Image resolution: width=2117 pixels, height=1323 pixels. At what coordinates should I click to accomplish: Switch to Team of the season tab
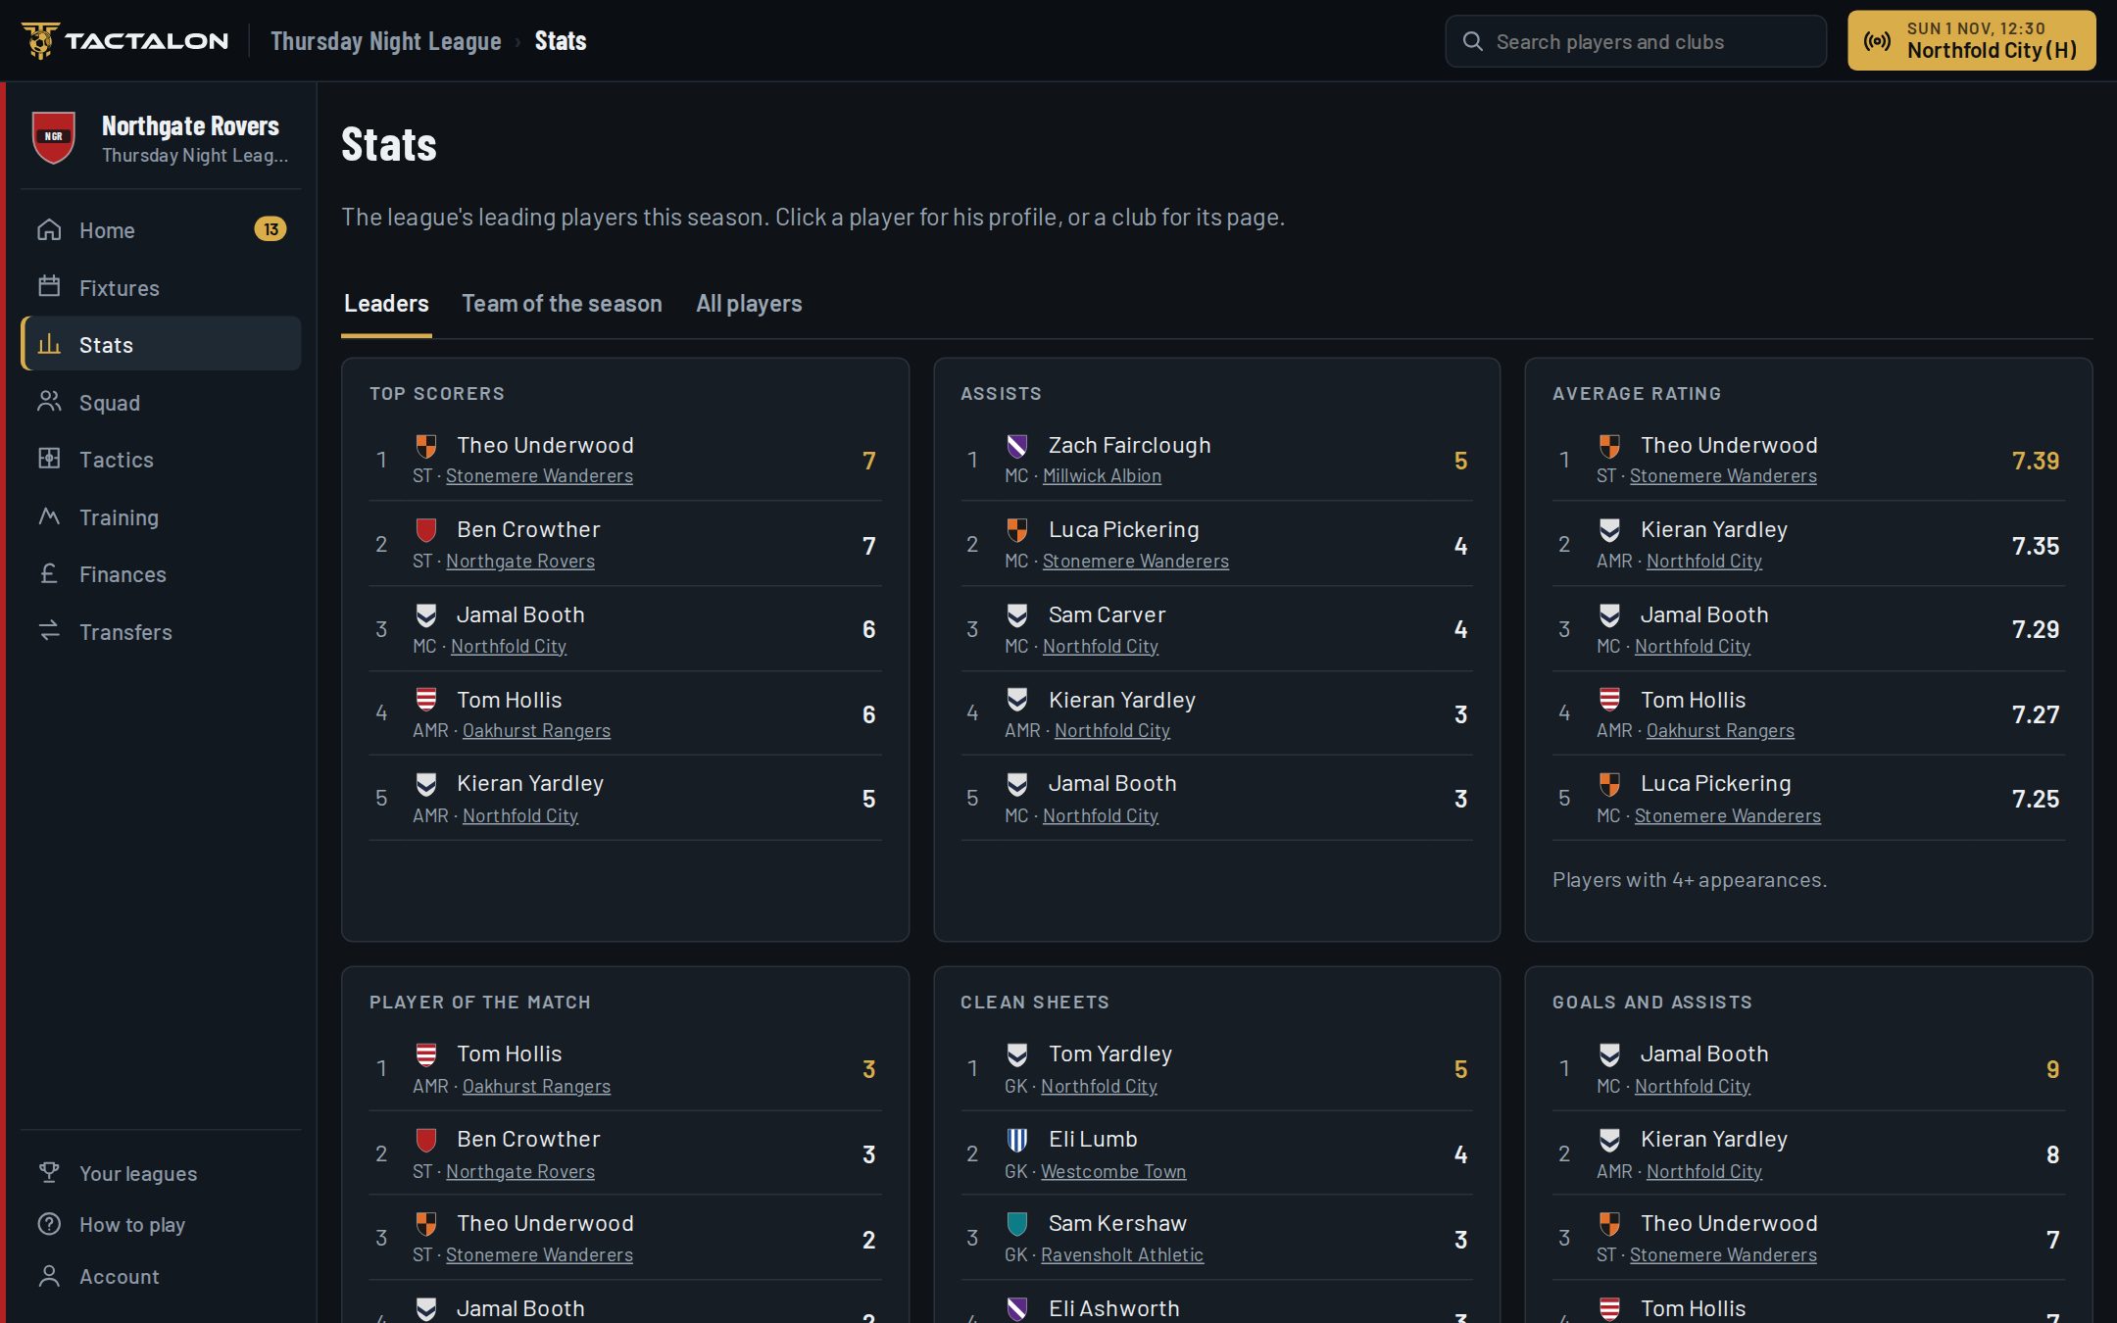point(562,304)
